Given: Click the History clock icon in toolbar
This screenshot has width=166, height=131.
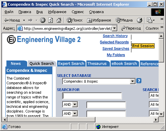Looking at the screenshot, I should pyautogui.click(x=139, y=20).
